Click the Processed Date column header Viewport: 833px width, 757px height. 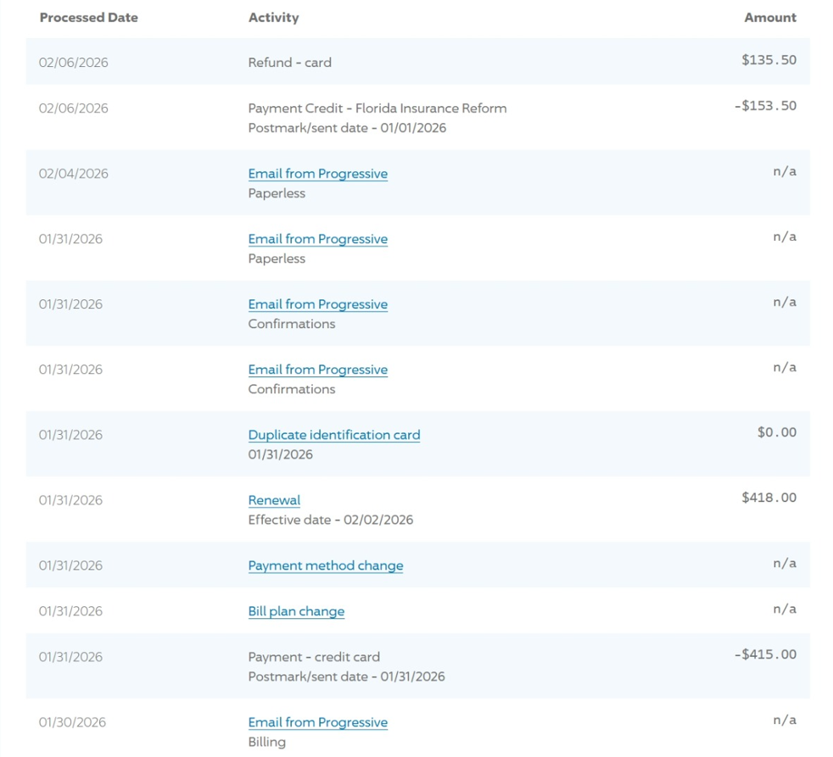88,18
